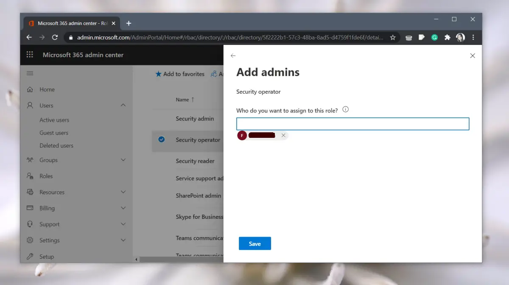Click the Setup wrench icon
Viewport: 509px width, 285px height.
pos(30,256)
